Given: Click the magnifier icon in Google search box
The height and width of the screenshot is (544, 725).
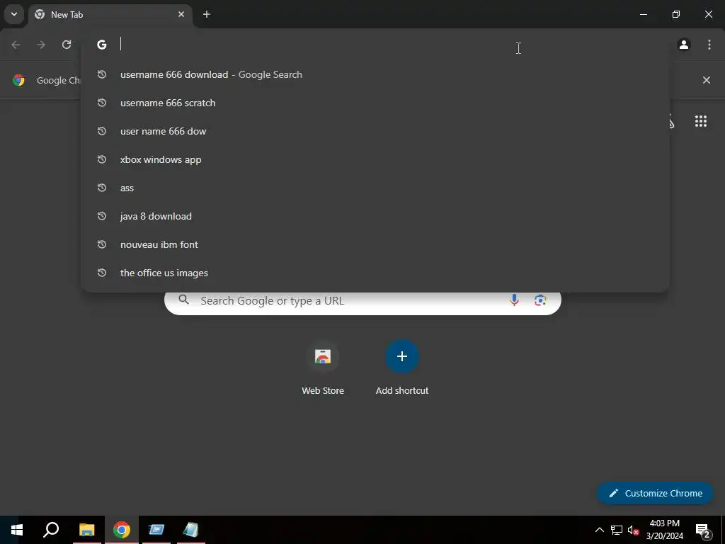Looking at the screenshot, I should 183,300.
